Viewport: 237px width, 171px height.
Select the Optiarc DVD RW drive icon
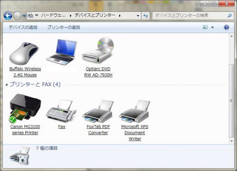(x=98, y=51)
